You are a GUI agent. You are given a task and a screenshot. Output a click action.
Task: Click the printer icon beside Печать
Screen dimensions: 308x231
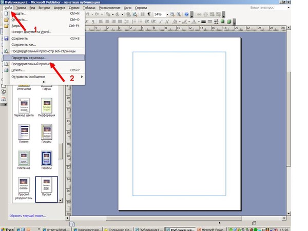(6, 70)
